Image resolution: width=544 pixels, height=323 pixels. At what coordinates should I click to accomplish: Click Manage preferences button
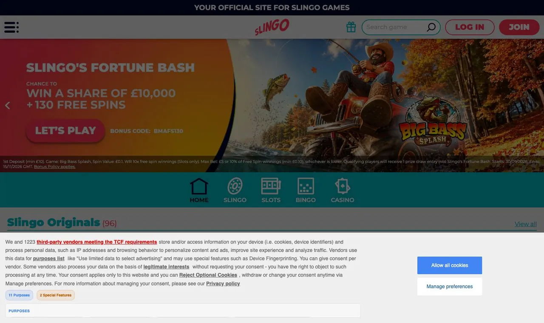pos(450,287)
